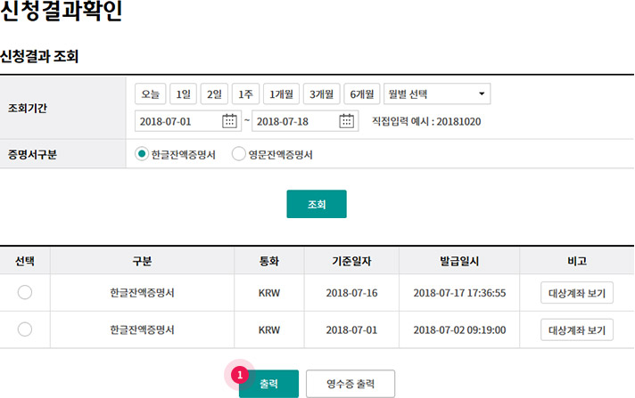This screenshot has height=398, width=635.
Task: Open the 월별 선택 dropdown
Action: pyautogui.click(x=437, y=93)
